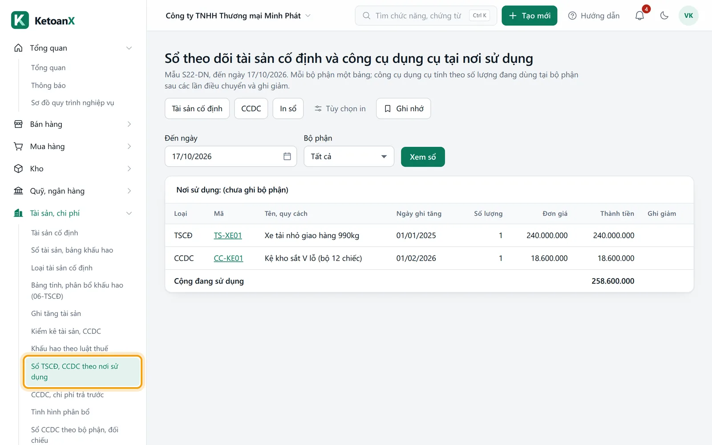This screenshot has width=712, height=445.
Task: Open Sổ tài sản, bảng khấu hao
Action: [72, 250]
